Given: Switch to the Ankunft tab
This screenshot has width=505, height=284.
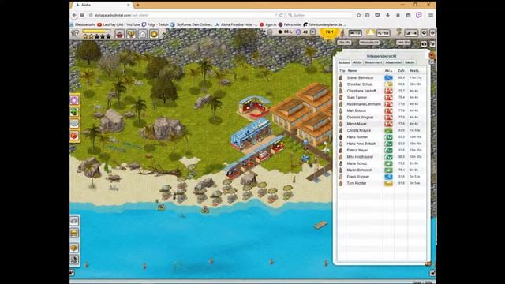Looking at the screenshot, I should pyautogui.click(x=344, y=62).
